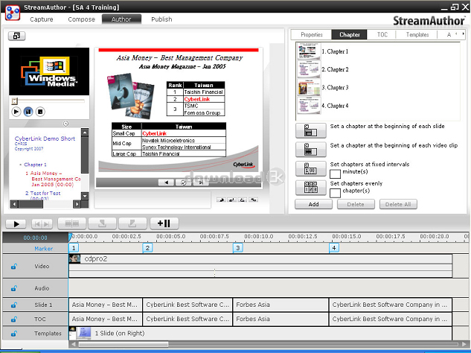Click TOC panel scroll left arrow

coord(14,205)
